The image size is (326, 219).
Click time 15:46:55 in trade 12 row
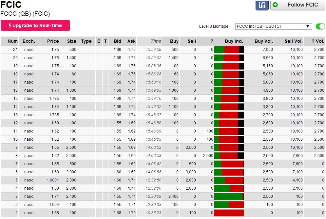tap(153, 123)
